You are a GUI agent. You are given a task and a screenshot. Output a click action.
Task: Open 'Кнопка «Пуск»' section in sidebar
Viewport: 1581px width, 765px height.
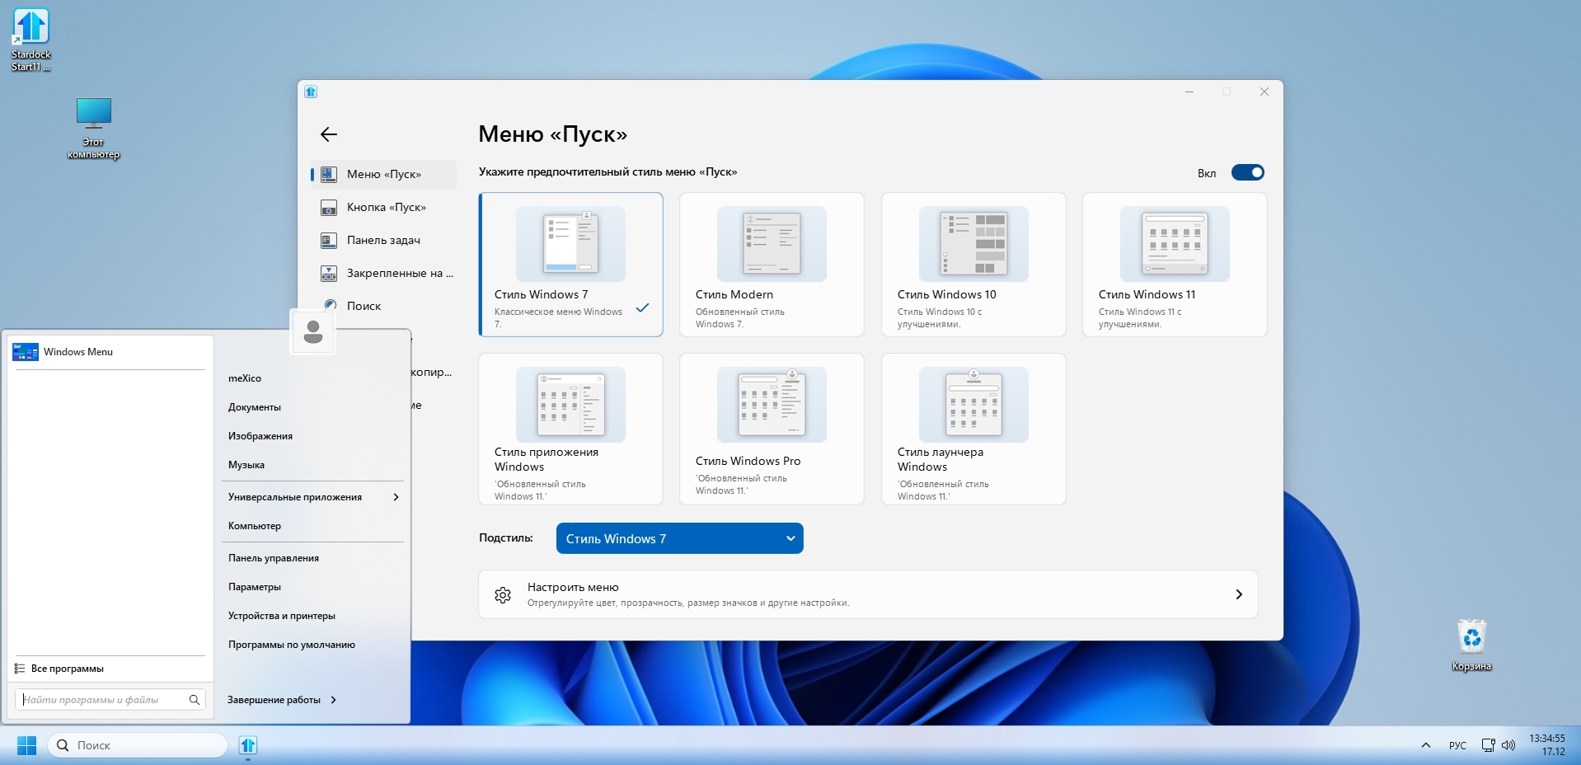click(384, 207)
